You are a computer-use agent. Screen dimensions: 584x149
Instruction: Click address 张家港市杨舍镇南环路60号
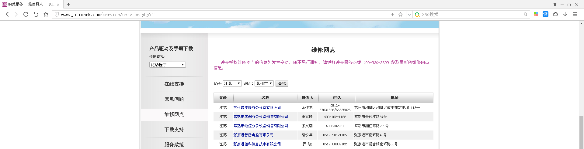(x=376, y=144)
